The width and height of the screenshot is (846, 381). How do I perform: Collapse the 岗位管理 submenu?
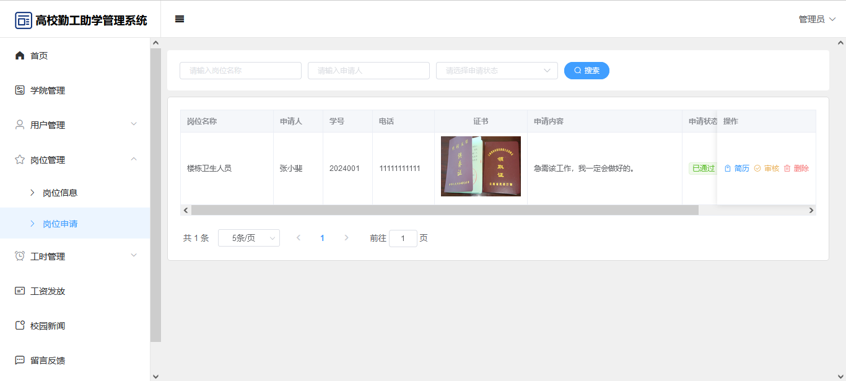pyautogui.click(x=74, y=160)
